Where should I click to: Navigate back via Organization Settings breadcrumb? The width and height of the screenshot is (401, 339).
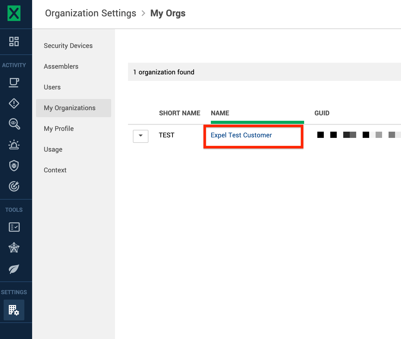(x=91, y=13)
